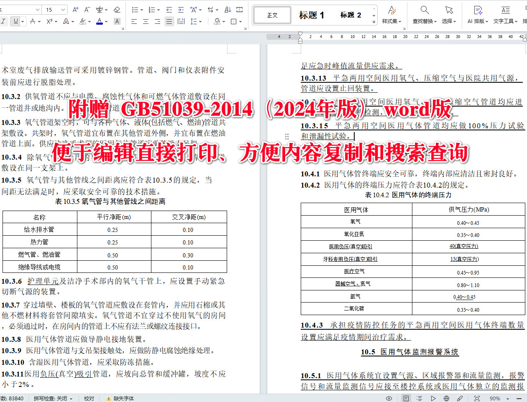Increase paragraph indent
The height and width of the screenshot is (402, 527).
pyautogui.click(x=181, y=10)
